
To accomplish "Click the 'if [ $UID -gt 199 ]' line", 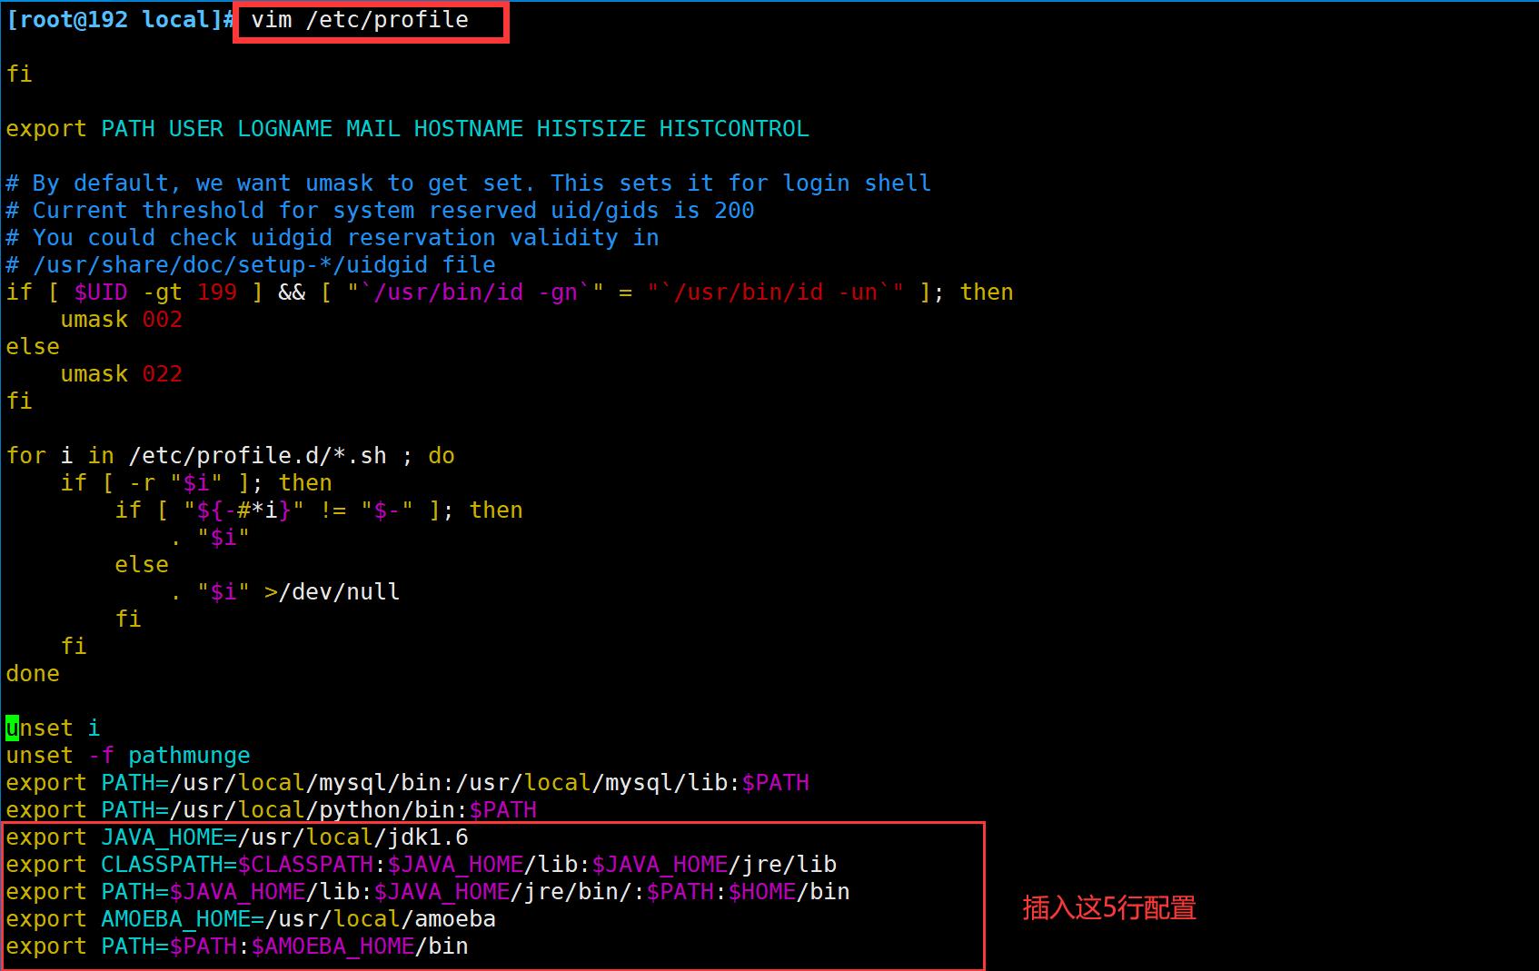I will [510, 292].
